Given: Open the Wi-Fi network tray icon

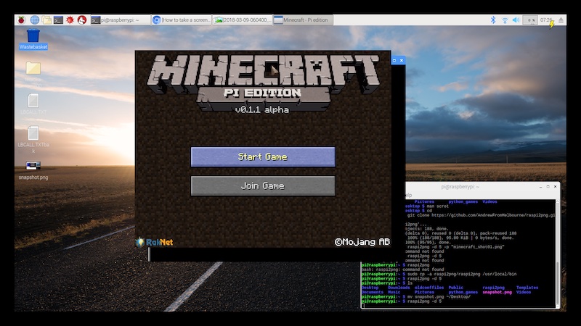Looking at the screenshot, I should click(505, 20).
